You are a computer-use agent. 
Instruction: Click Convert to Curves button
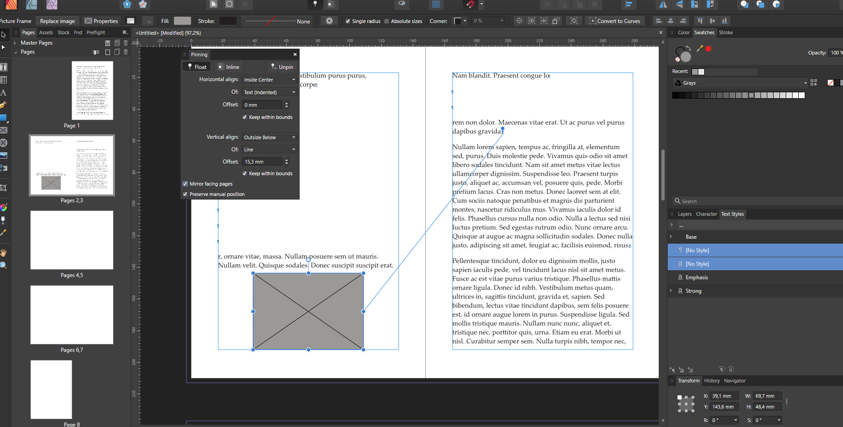(615, 21)
